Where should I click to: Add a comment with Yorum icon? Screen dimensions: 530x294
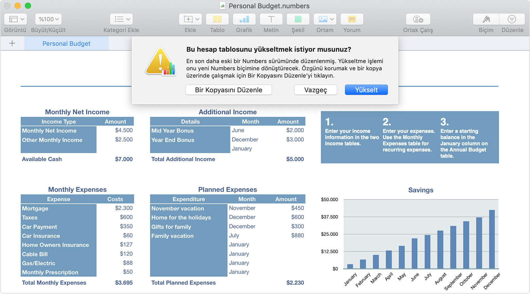[x=352, y=19]
